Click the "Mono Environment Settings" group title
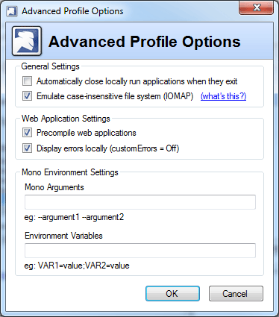Screen dimensions: 279x317 pos(70,172)
